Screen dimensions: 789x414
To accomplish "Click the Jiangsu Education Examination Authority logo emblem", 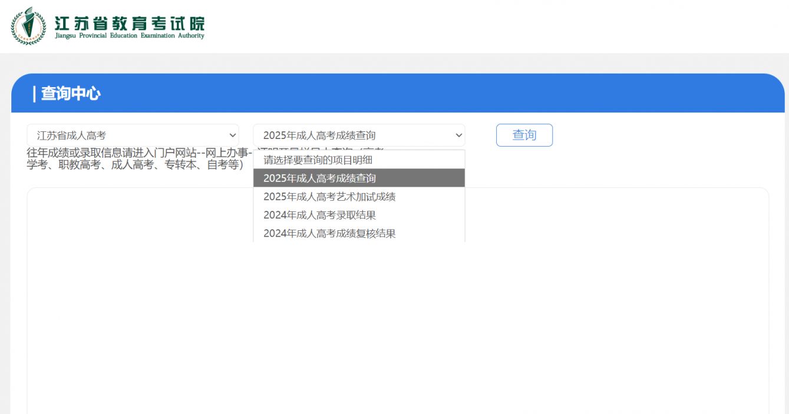I will 28,25.
